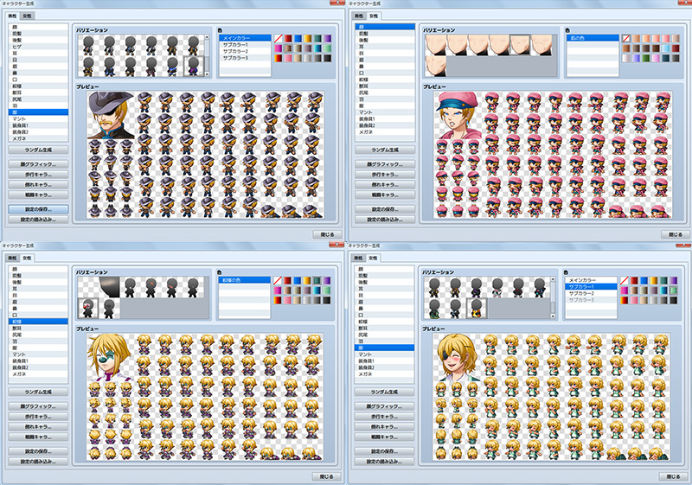The height and width of the screenshot is (485, 692).
Task: Choose selected flame-colored outfit variation, eyepatch window
Action: point(477,308)
